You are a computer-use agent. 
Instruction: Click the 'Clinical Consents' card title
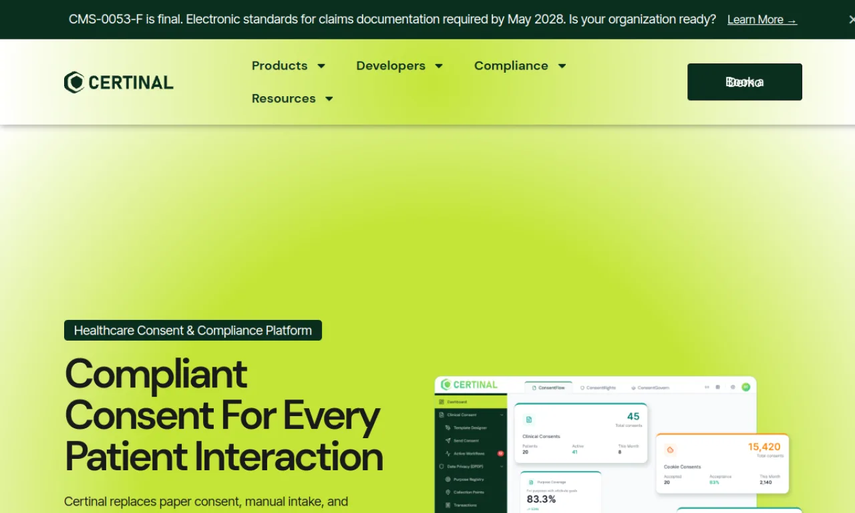click(541, 436)
